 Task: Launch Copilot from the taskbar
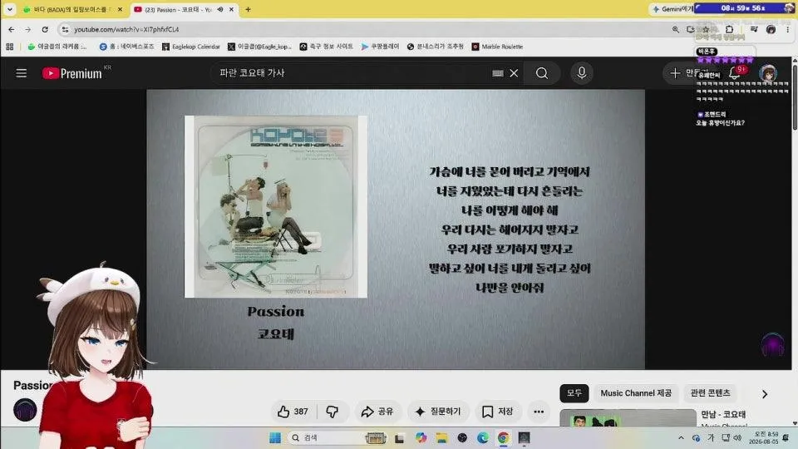tap(421, 438)
